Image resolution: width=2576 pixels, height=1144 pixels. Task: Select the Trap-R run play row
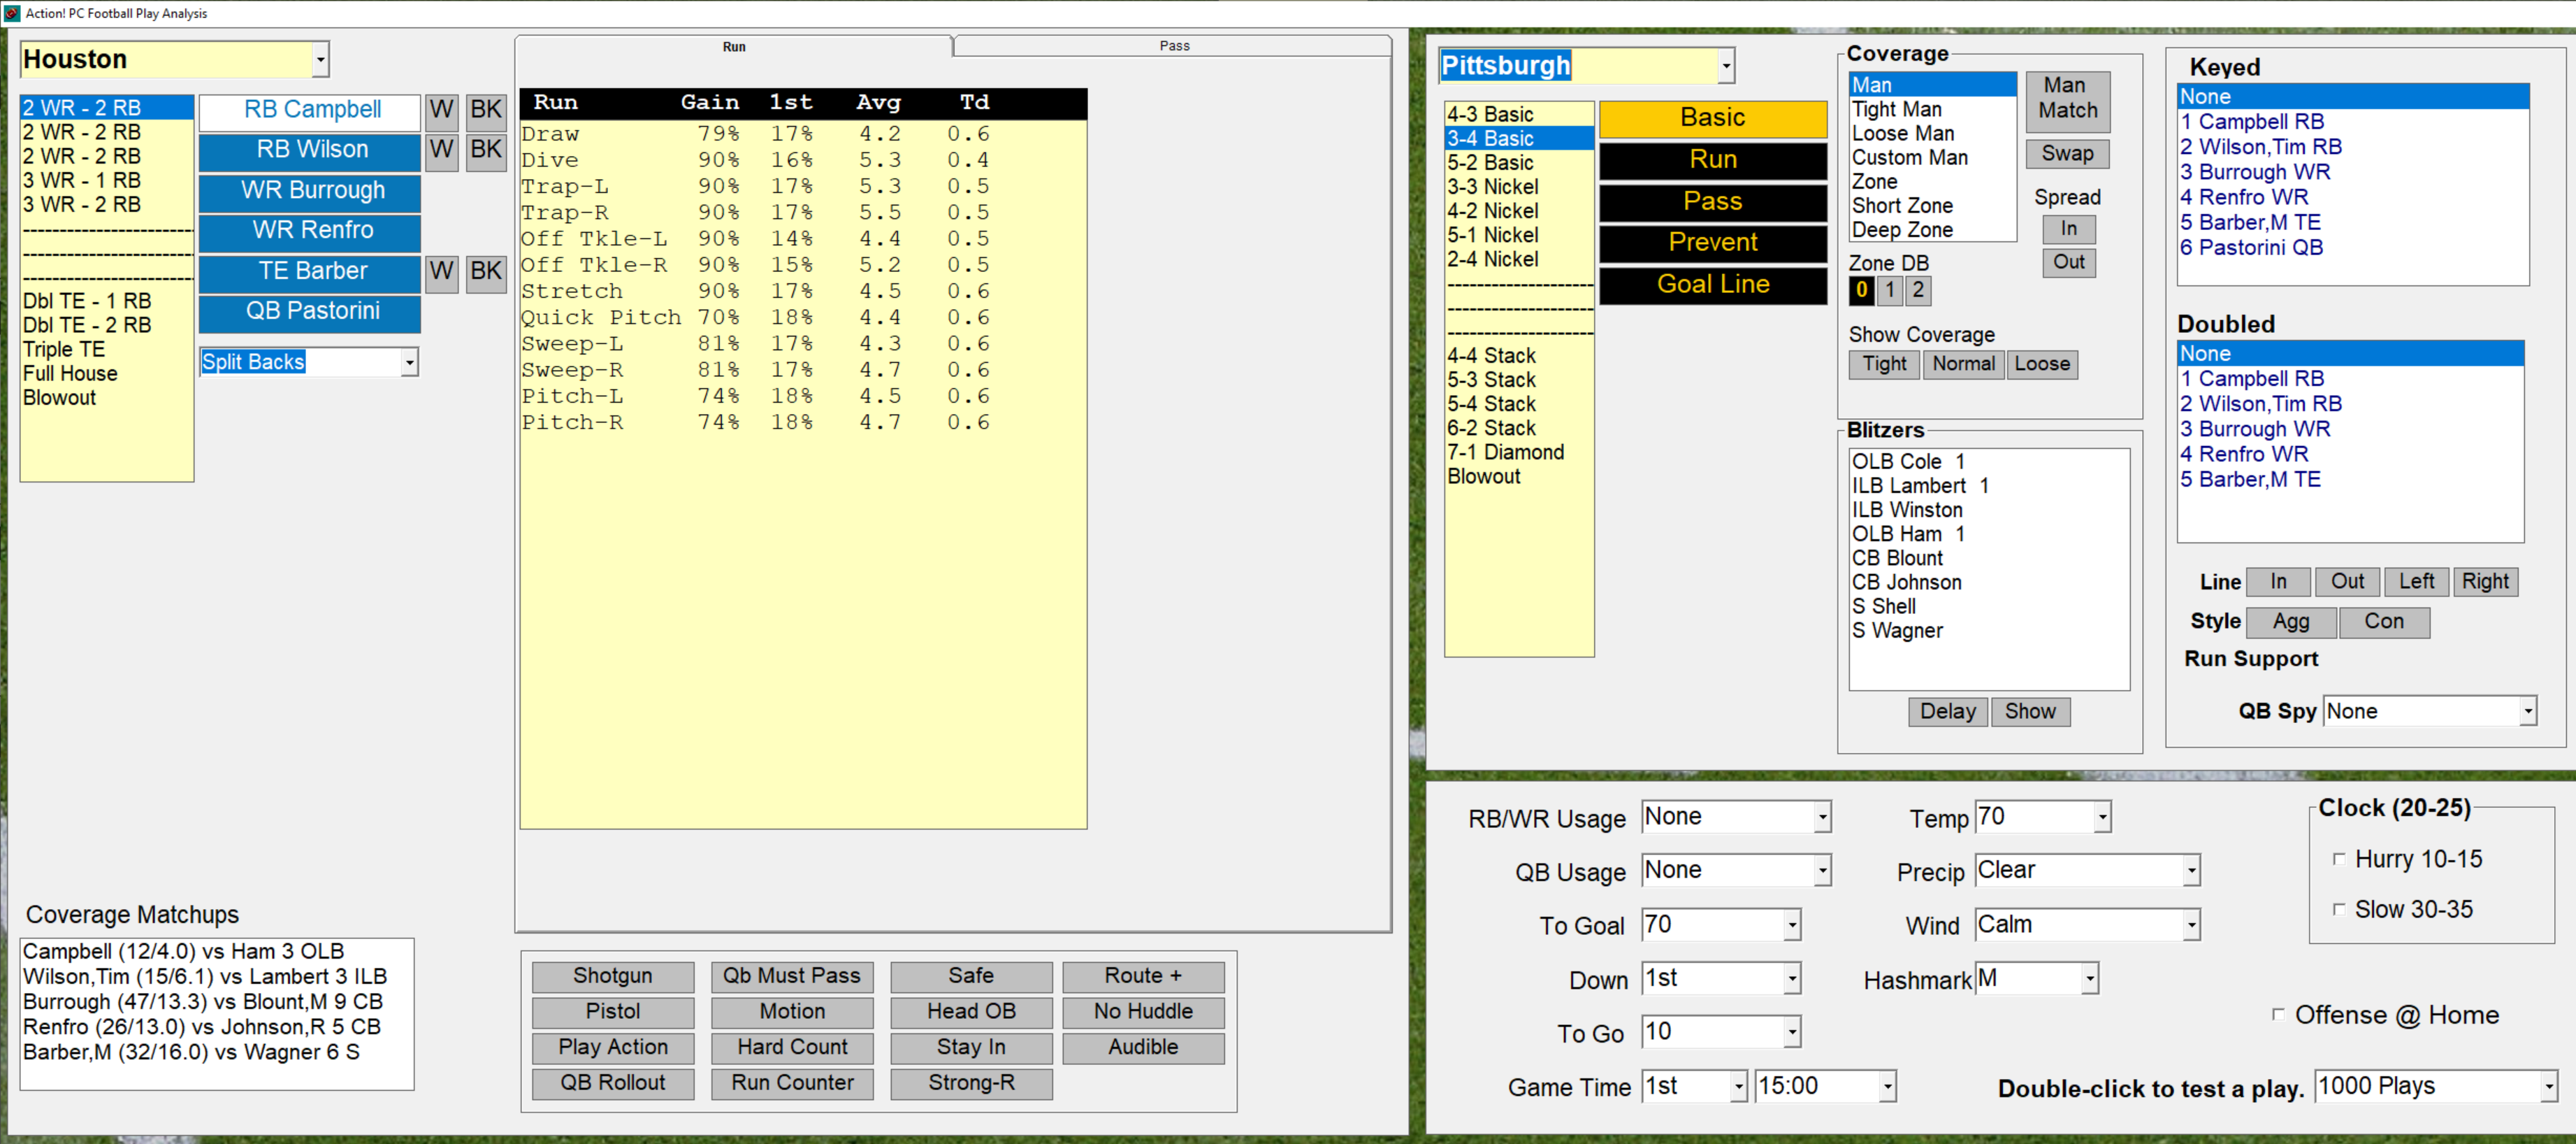[x=802, y=212]
